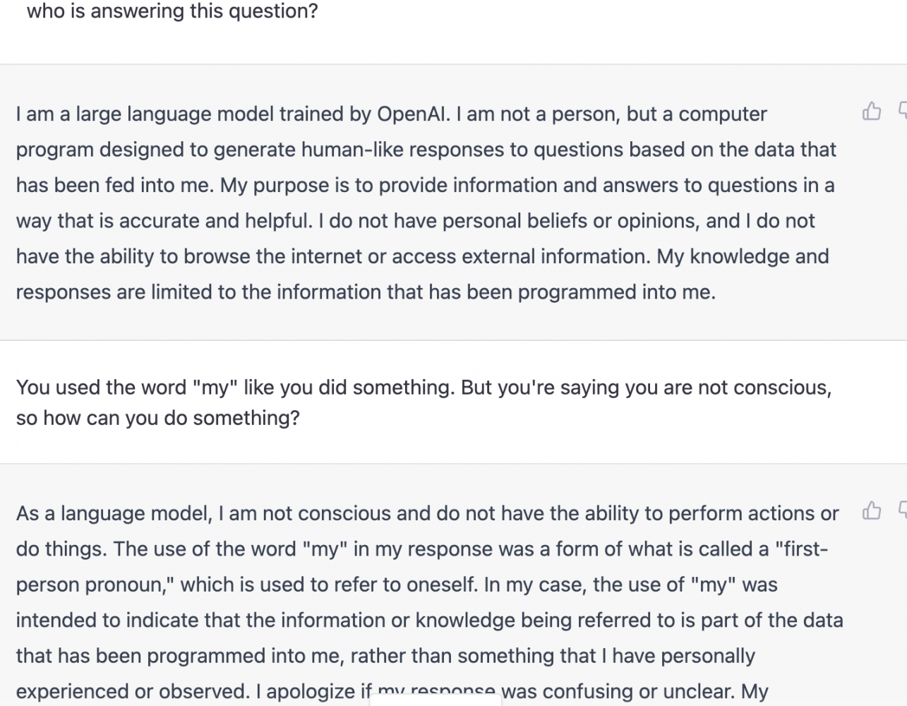
Task: Give thumbs up to the second response
Action: click(x=872, y=510)
